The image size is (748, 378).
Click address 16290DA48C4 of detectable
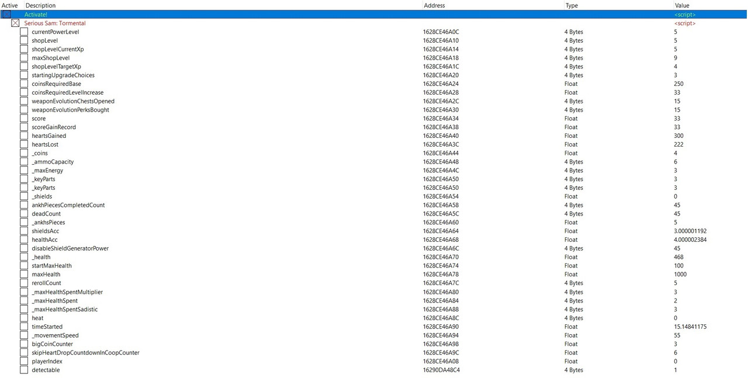coord(442,370)
